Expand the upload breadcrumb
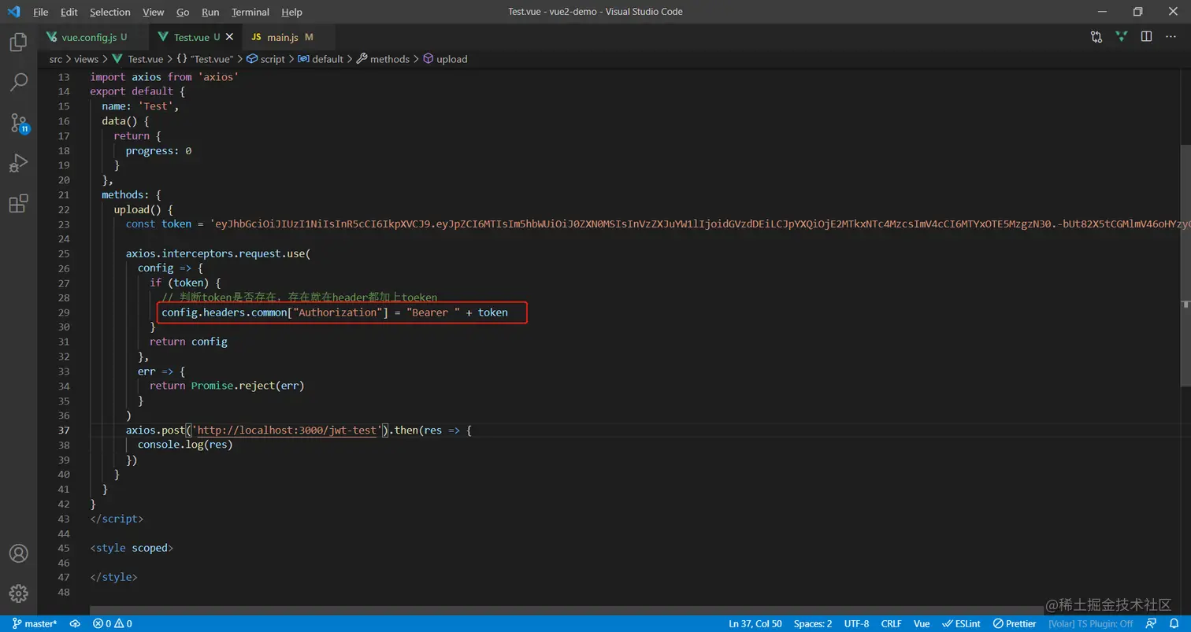 click(x=446, y=59)
